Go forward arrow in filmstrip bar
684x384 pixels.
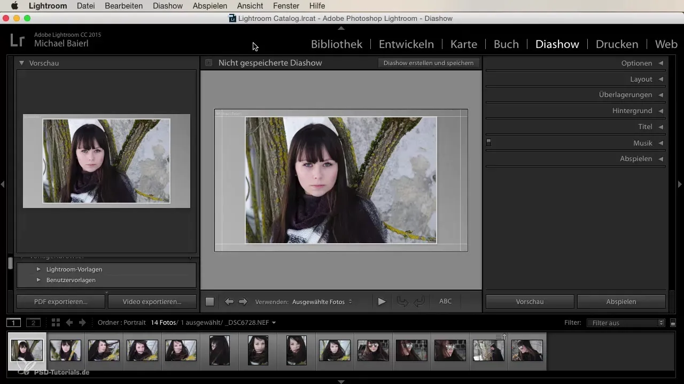click(82, 323)
